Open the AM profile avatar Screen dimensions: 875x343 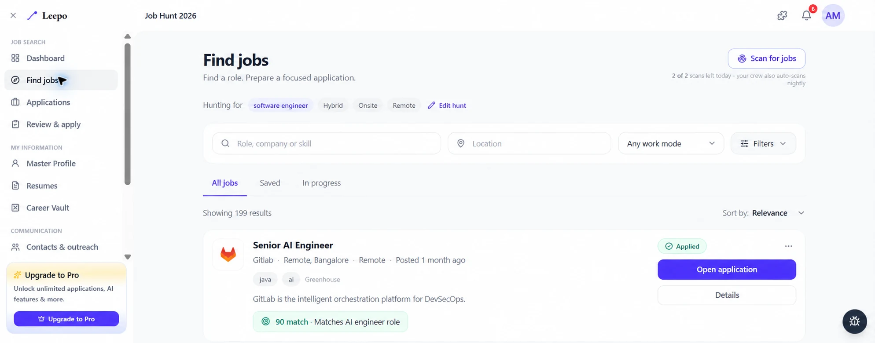tap(833, 16)
